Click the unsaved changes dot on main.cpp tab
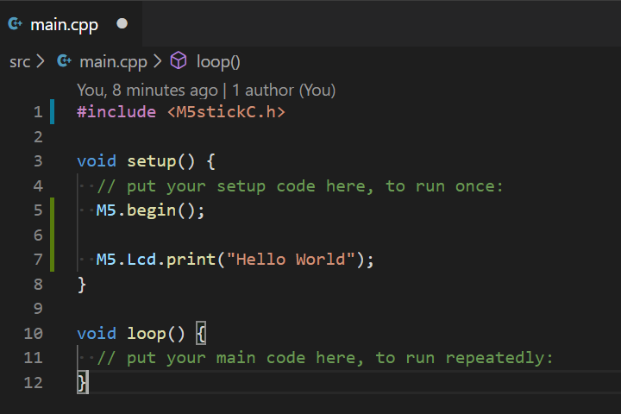 pyautogui.click(x=122, y=24)
